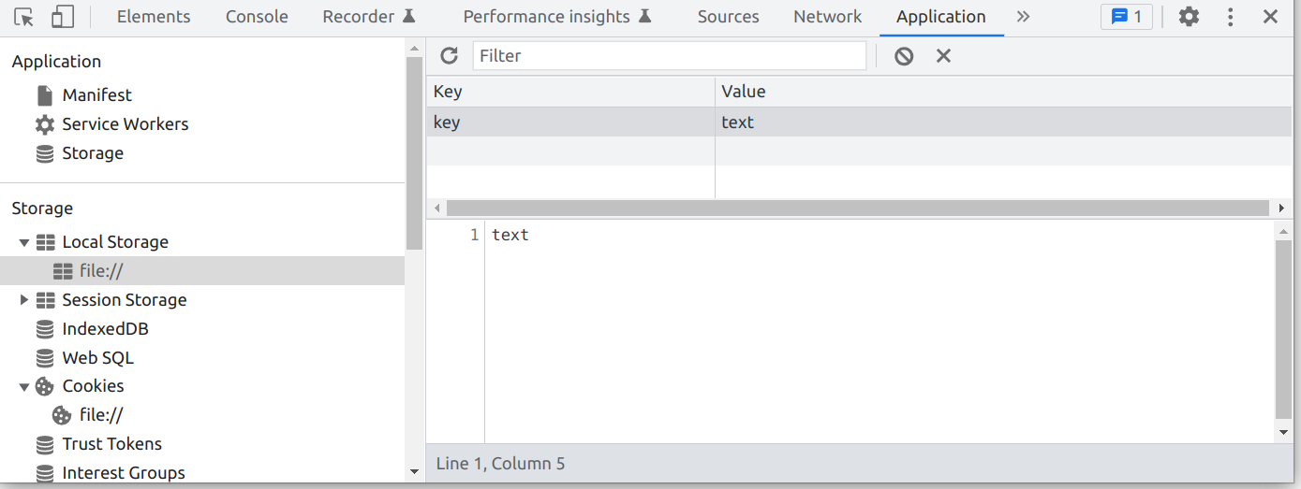Open the three-dot customize menu
Screen dimensions: 1301x489
[1230, 17]
